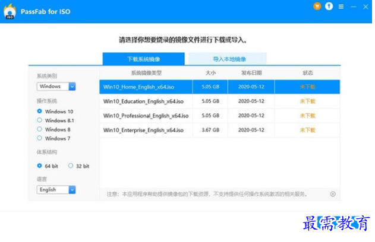The image size is (375, 242).
Task: Select the Windows 8 radio button
Action: tap(39, 129)
